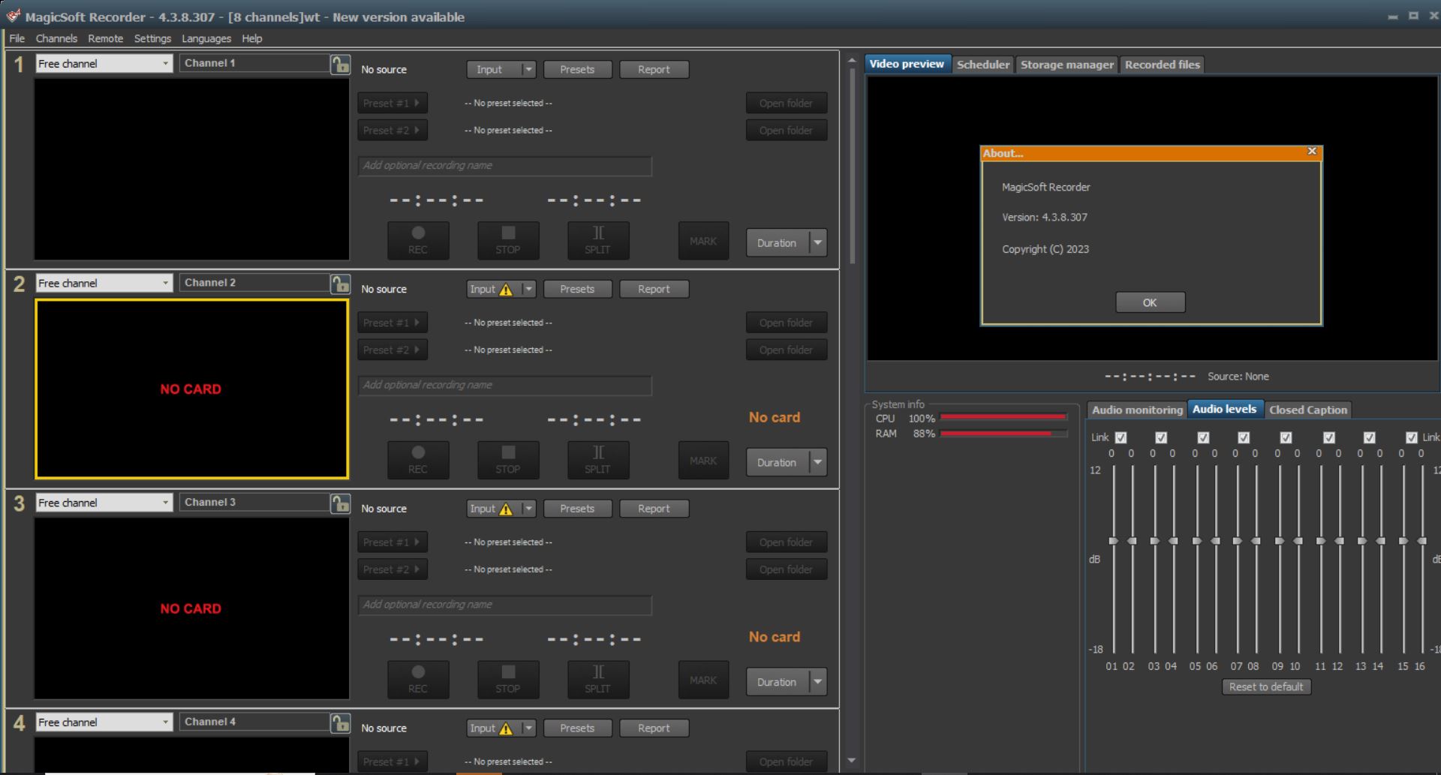The image size is (1441, 775).
Task: Click STOP on channel 3
Action: pyautogui.click(x=508, y=680)
